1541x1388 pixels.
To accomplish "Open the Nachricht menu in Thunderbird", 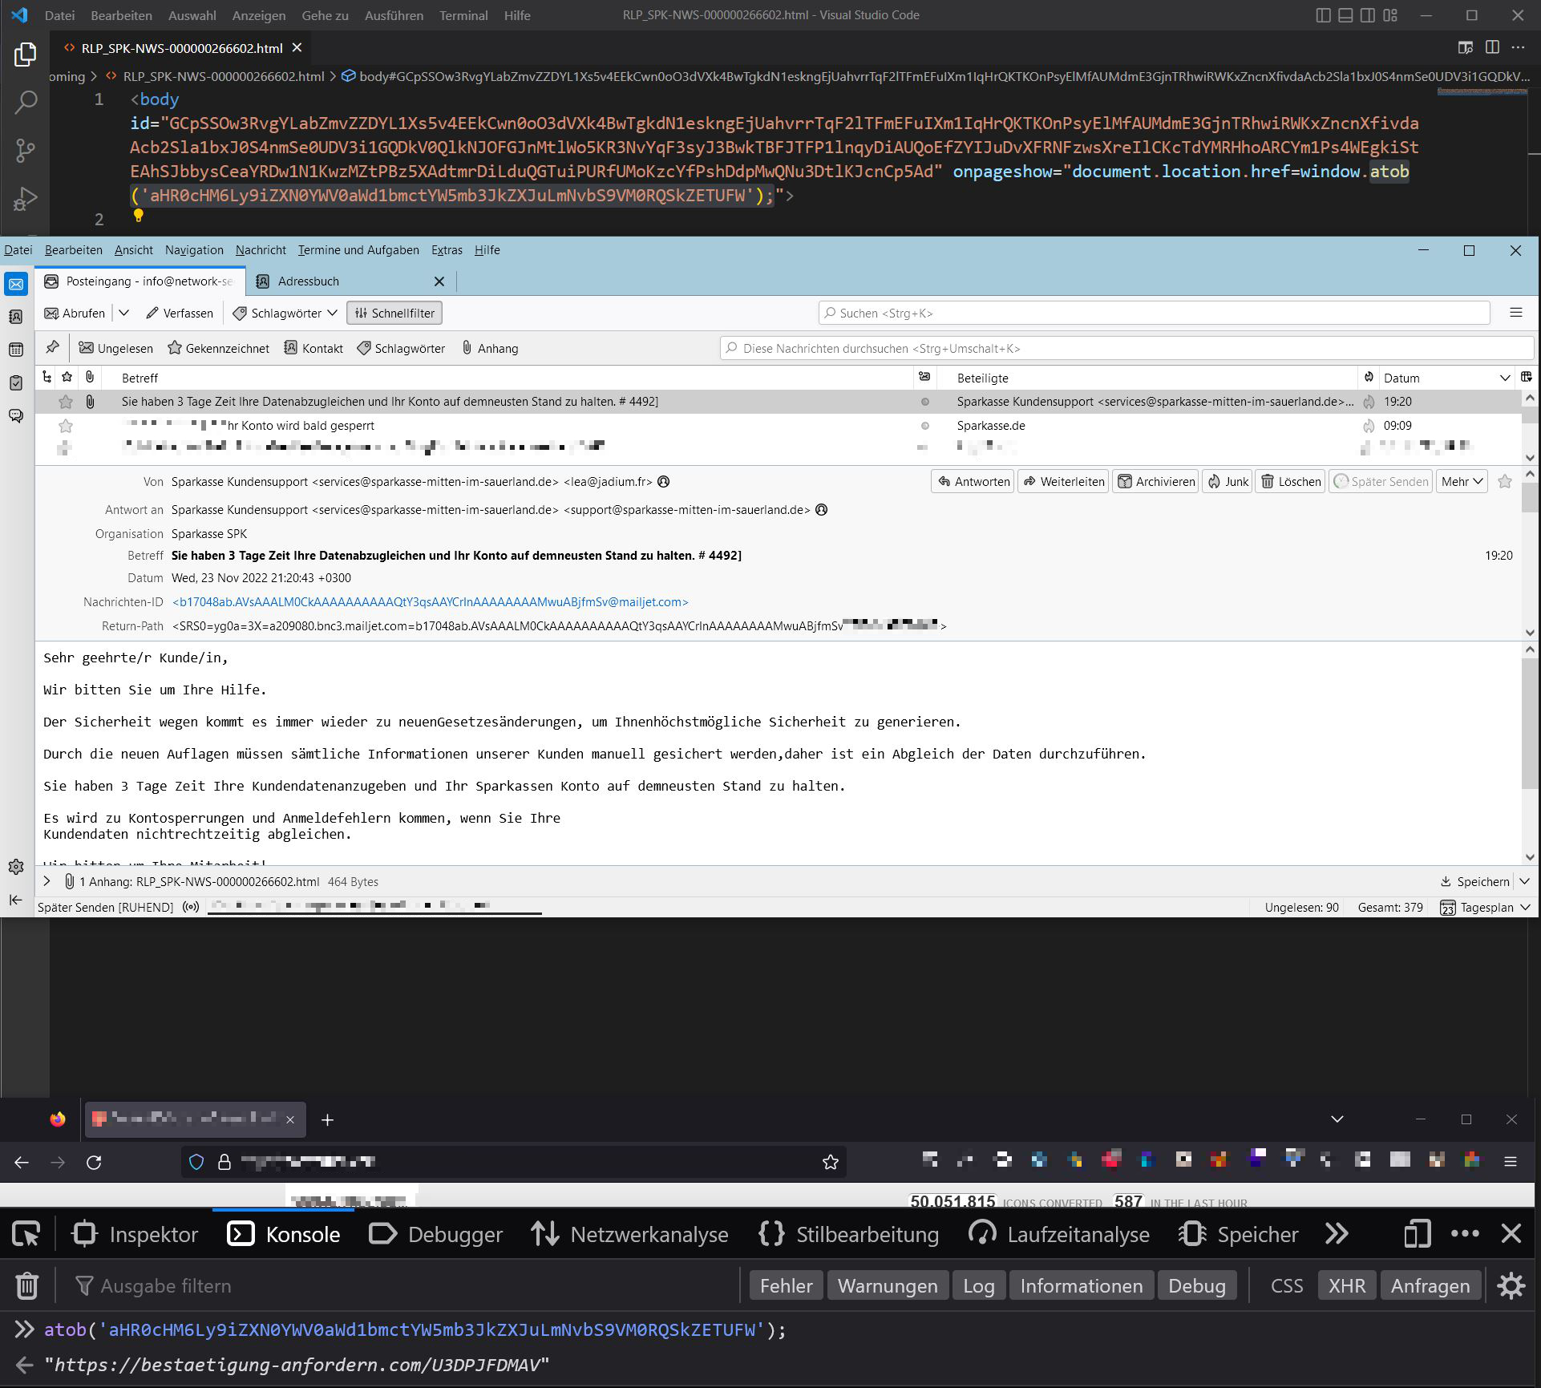I will tap(261, 250).
